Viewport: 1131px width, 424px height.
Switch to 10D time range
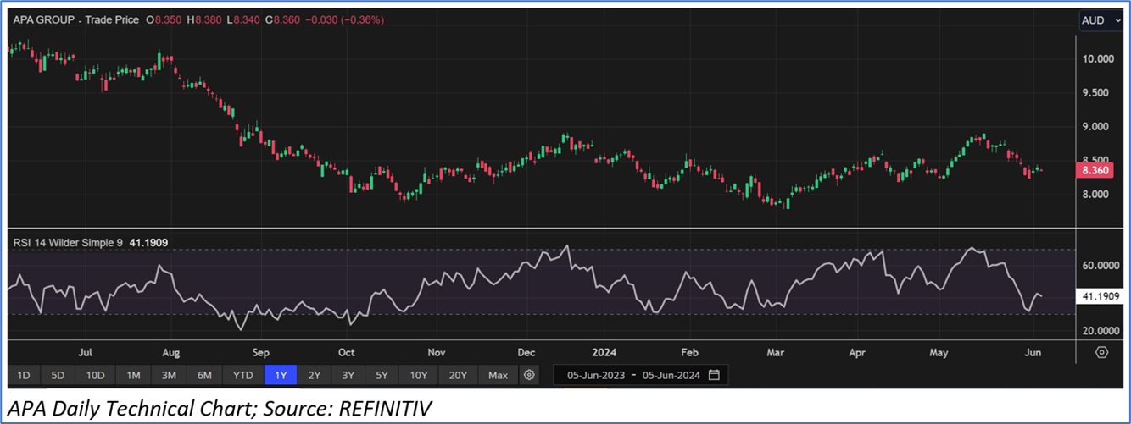point(94,375)
